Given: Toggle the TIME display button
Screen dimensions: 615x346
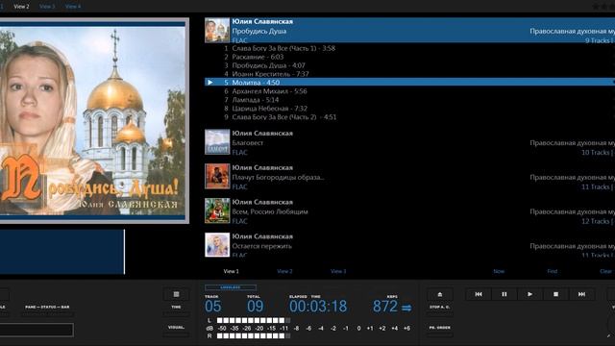Looking at the screenshot, I should [x=176, y=314].
